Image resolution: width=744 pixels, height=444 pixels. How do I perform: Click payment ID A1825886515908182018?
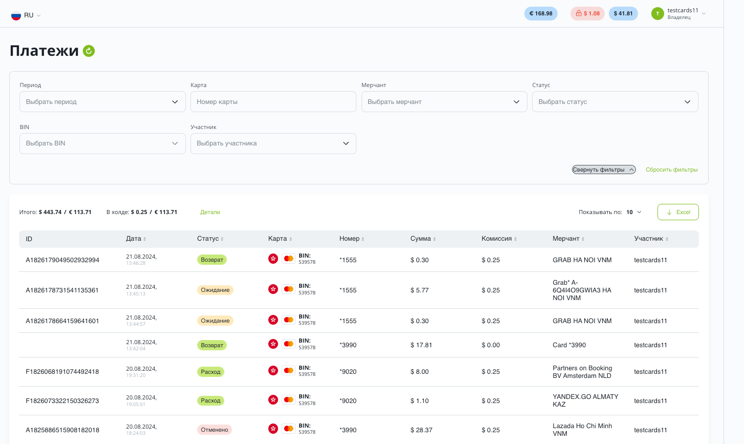(62, 430)
